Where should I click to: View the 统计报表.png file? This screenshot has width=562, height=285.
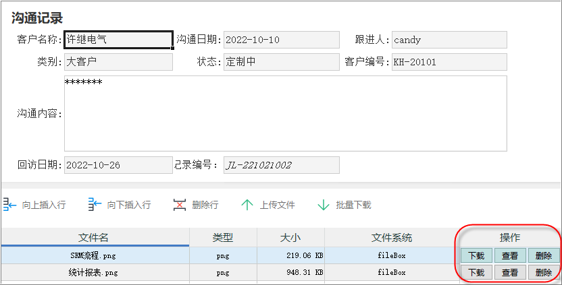tap(510, 272)
